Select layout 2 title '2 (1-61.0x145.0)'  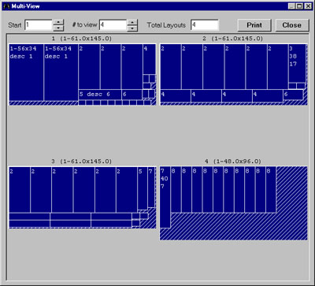click(232, 39)
